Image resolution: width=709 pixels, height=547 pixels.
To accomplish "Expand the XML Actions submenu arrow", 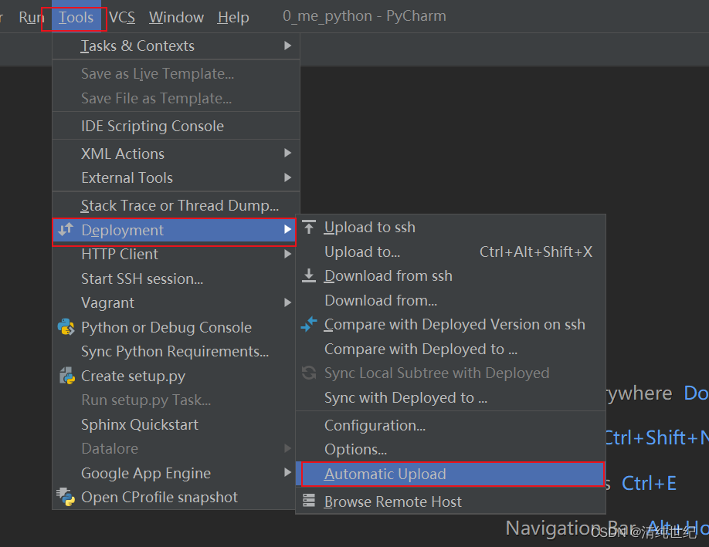I will click(287, 153).
